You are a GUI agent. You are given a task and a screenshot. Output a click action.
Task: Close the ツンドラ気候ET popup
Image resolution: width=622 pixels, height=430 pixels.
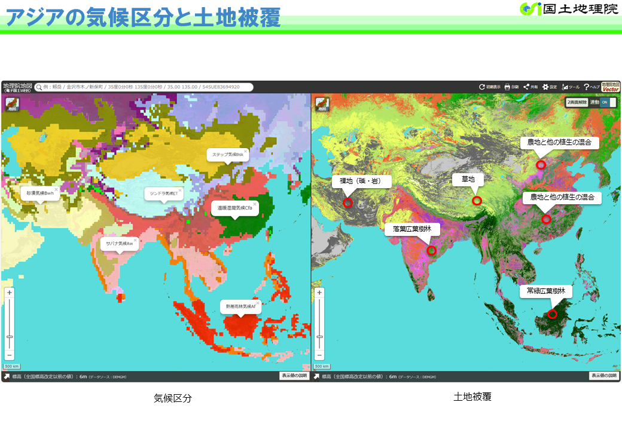179,190
